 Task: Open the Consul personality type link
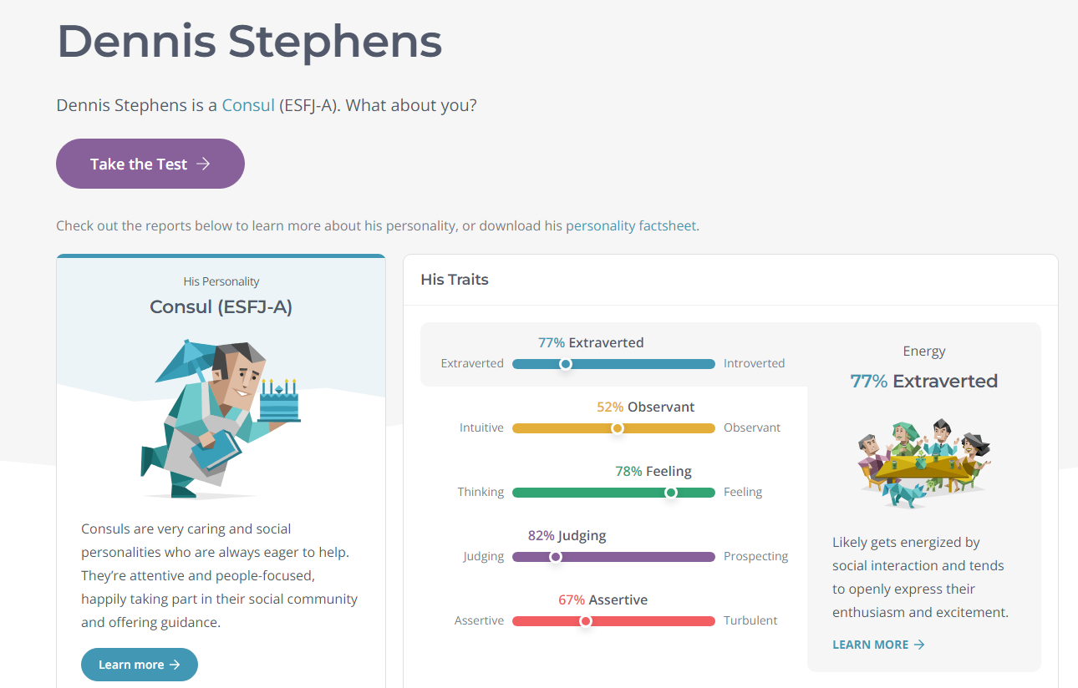[248, 105]
